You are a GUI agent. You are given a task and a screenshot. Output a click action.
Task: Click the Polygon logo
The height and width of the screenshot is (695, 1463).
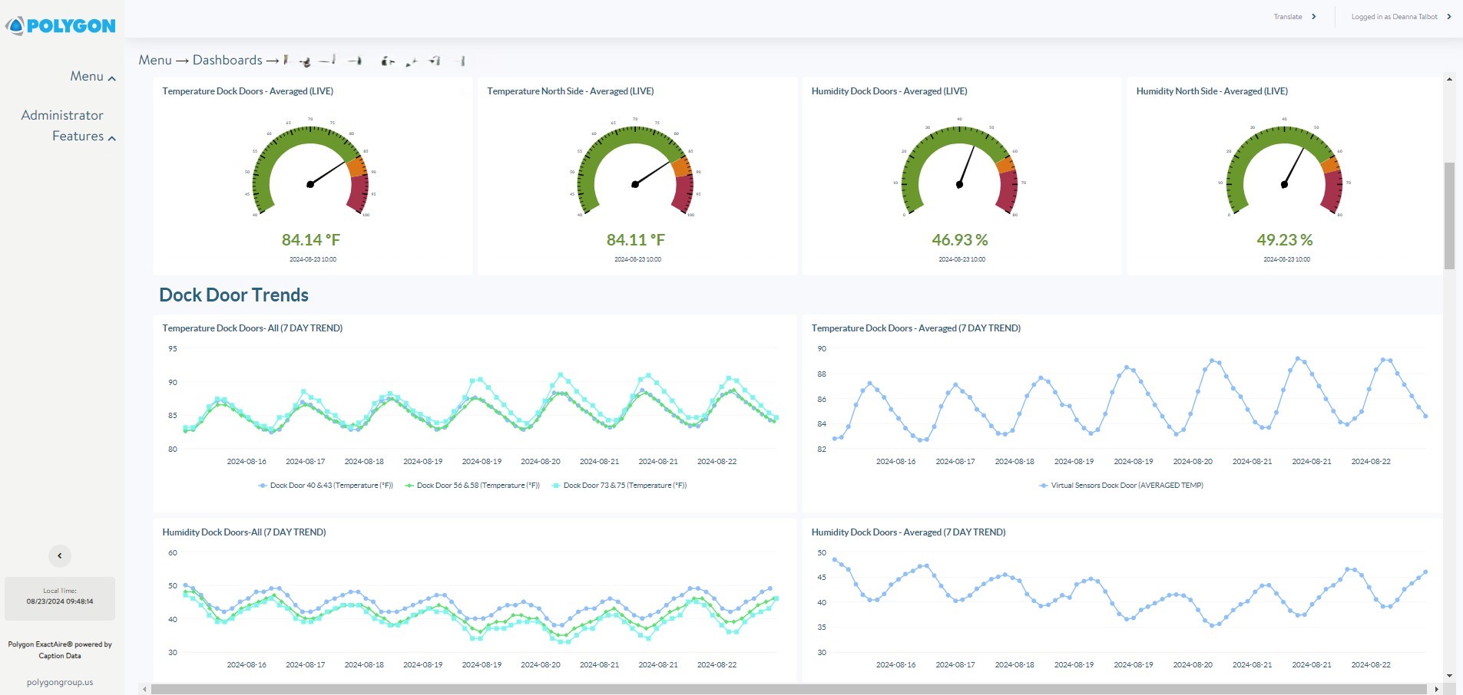(x=61, y=25)
